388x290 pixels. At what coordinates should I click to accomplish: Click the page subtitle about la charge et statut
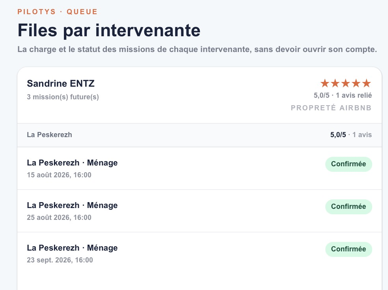tap(197, 49)
